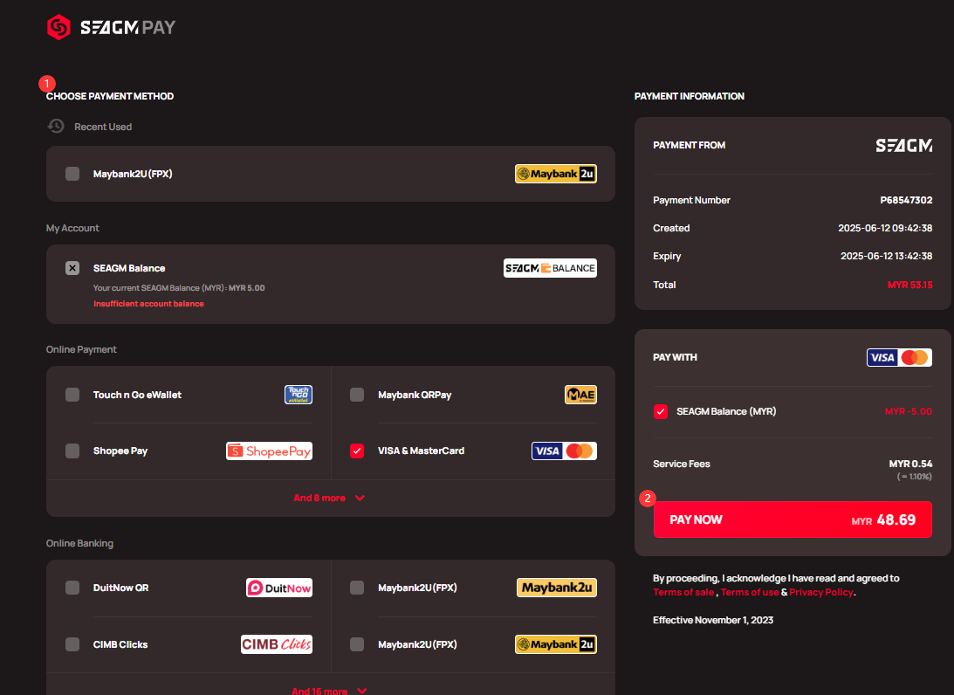
Task: Select Maybank2U (FPX) in Recent Used
Action: click(x=72, y=174)
